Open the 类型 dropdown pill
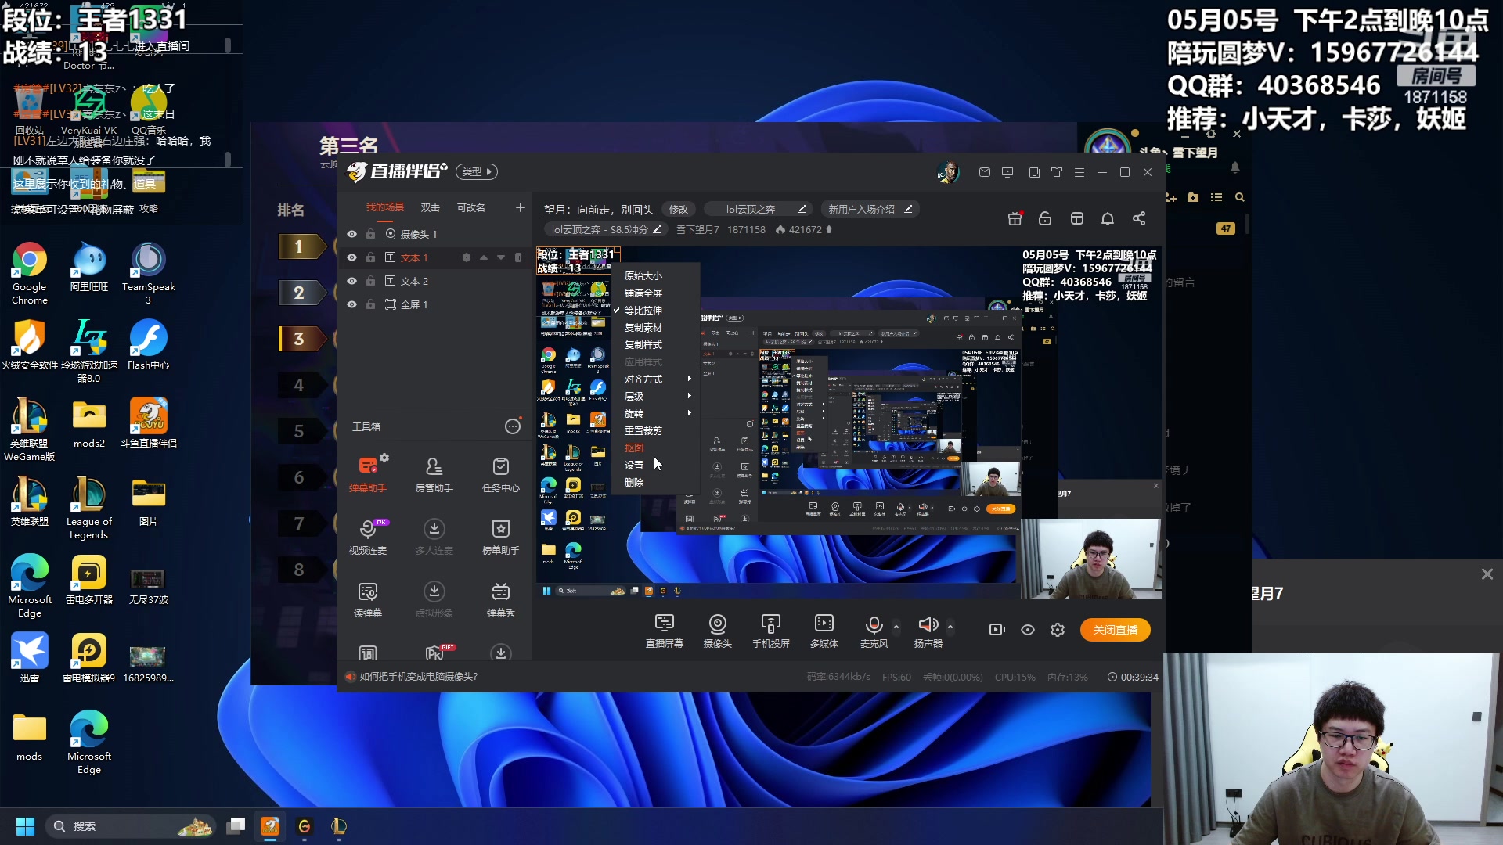 click(477, 172)
